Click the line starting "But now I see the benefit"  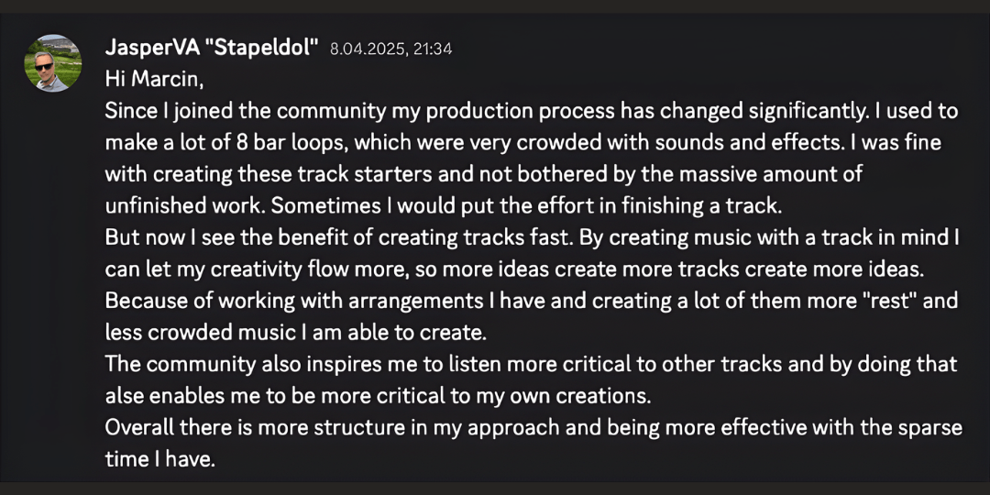click(x=532, y=237)
